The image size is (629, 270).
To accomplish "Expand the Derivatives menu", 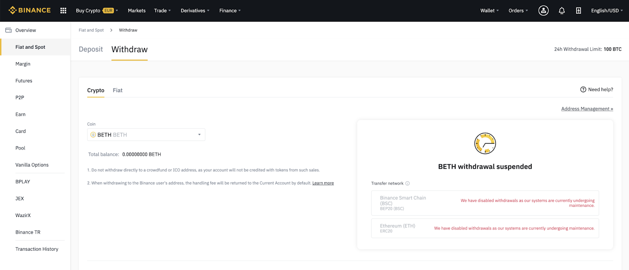I will tap(195, 11).
